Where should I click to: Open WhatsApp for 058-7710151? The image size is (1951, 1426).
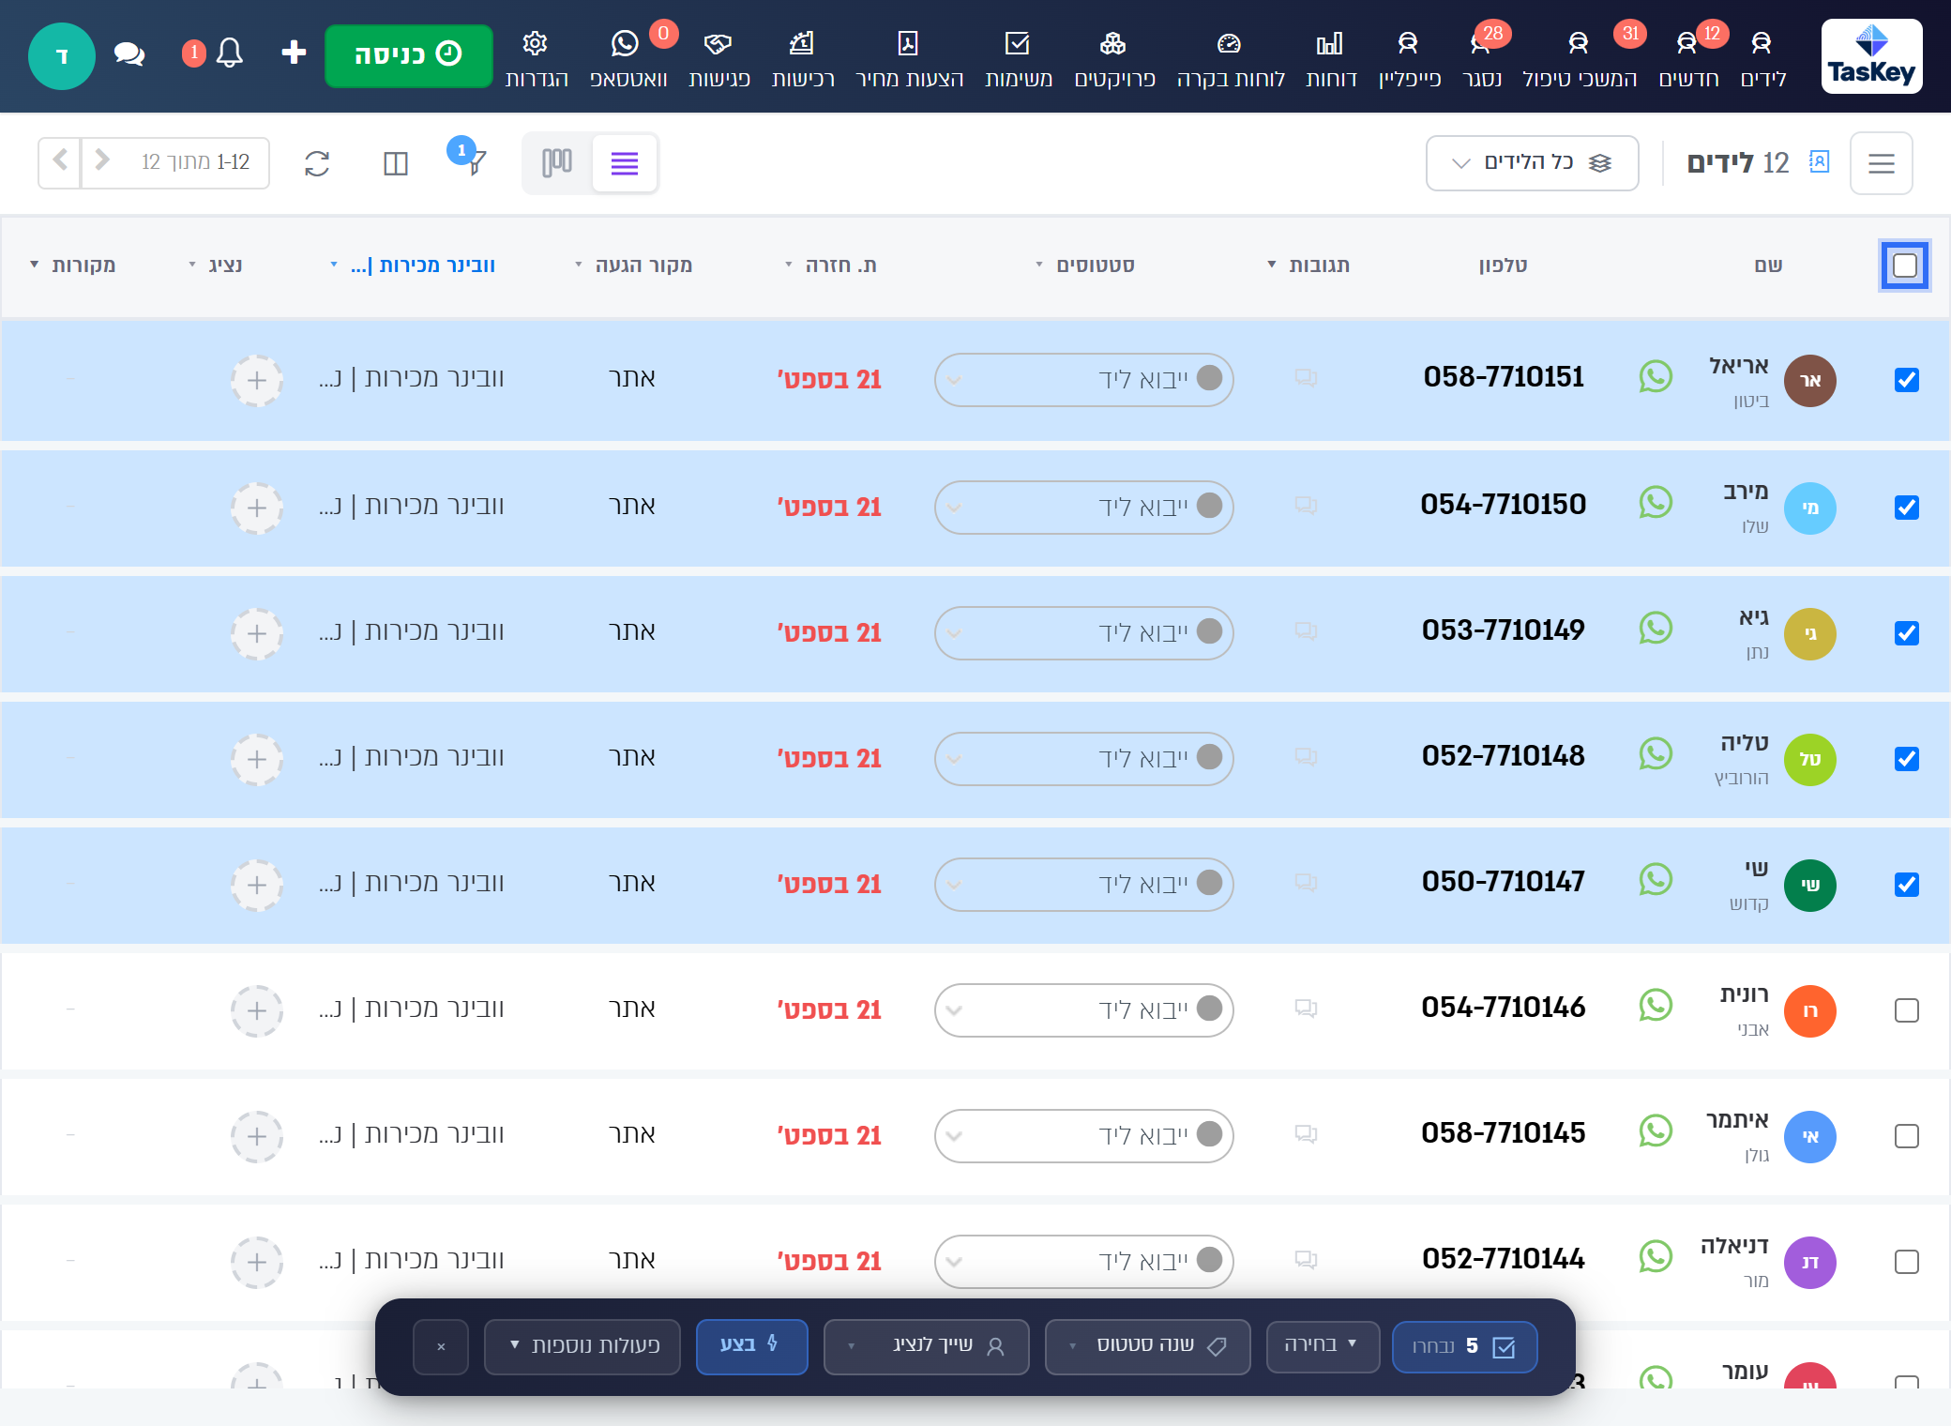pyautogui.click(x=1656, y=377)
